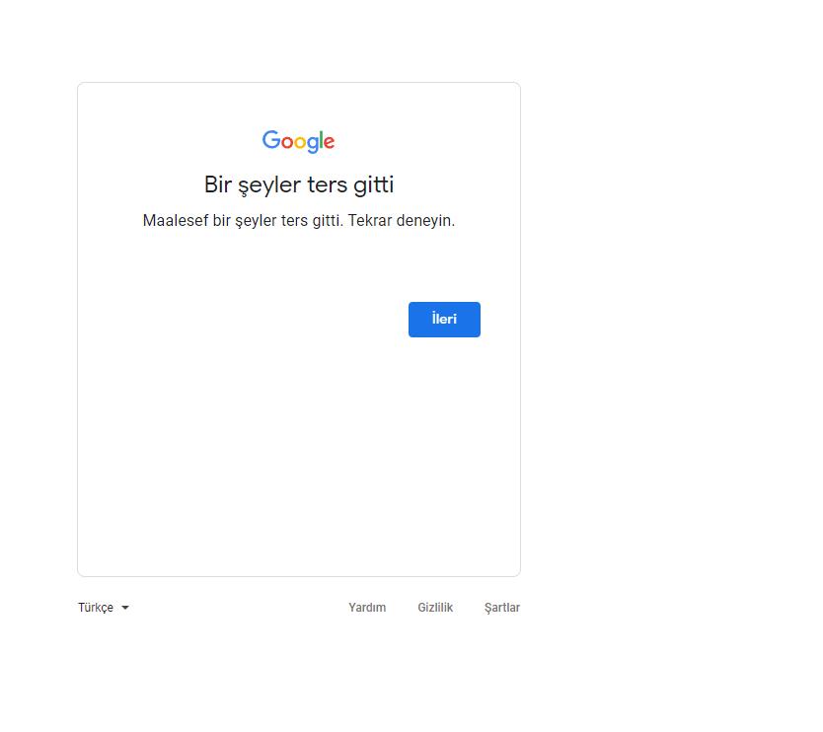Click the blue İleri button

pyautogui.click(x=444, y=319)
